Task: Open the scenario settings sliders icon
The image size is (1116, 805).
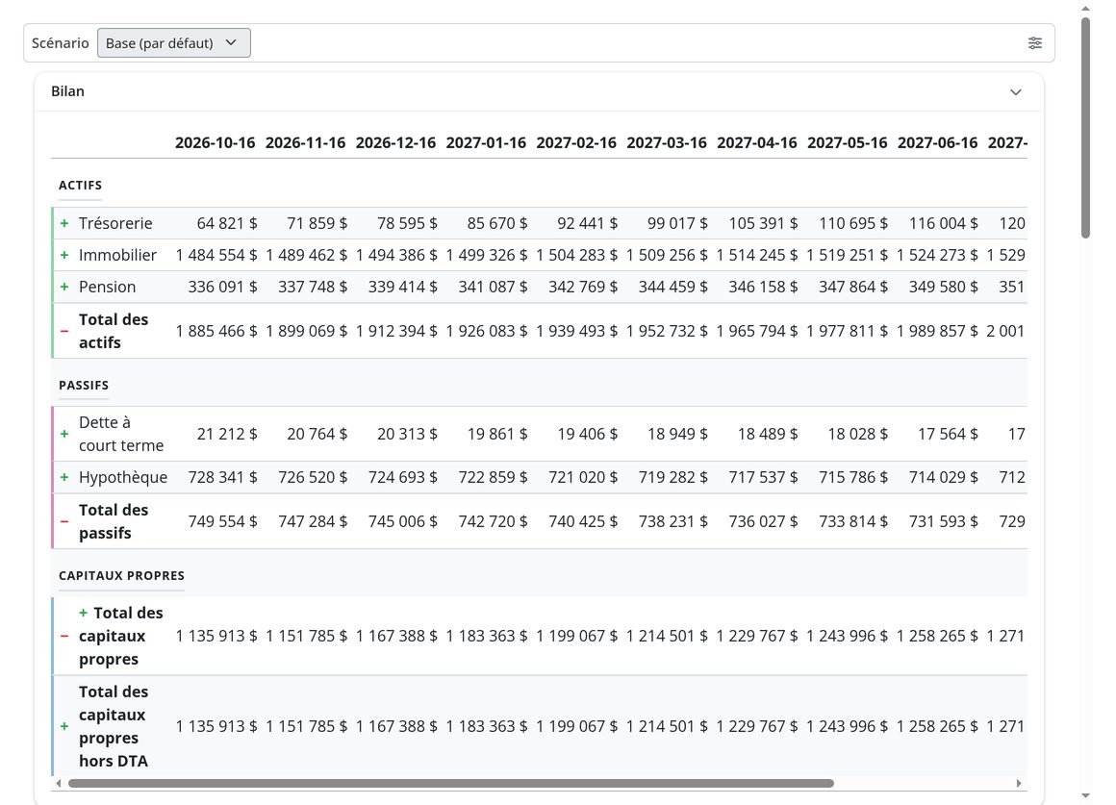Action: (1035, 42)
